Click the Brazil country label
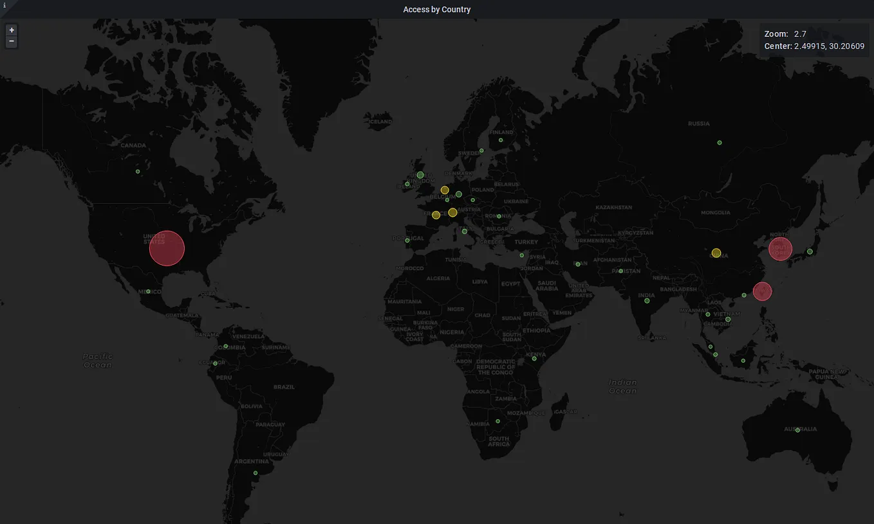The image size is (874, 524). point(284,387)
